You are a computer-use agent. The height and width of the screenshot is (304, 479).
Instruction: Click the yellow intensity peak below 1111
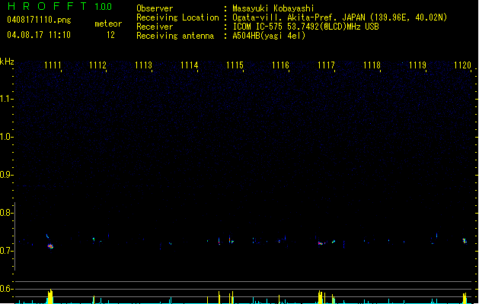click(50, 296)
